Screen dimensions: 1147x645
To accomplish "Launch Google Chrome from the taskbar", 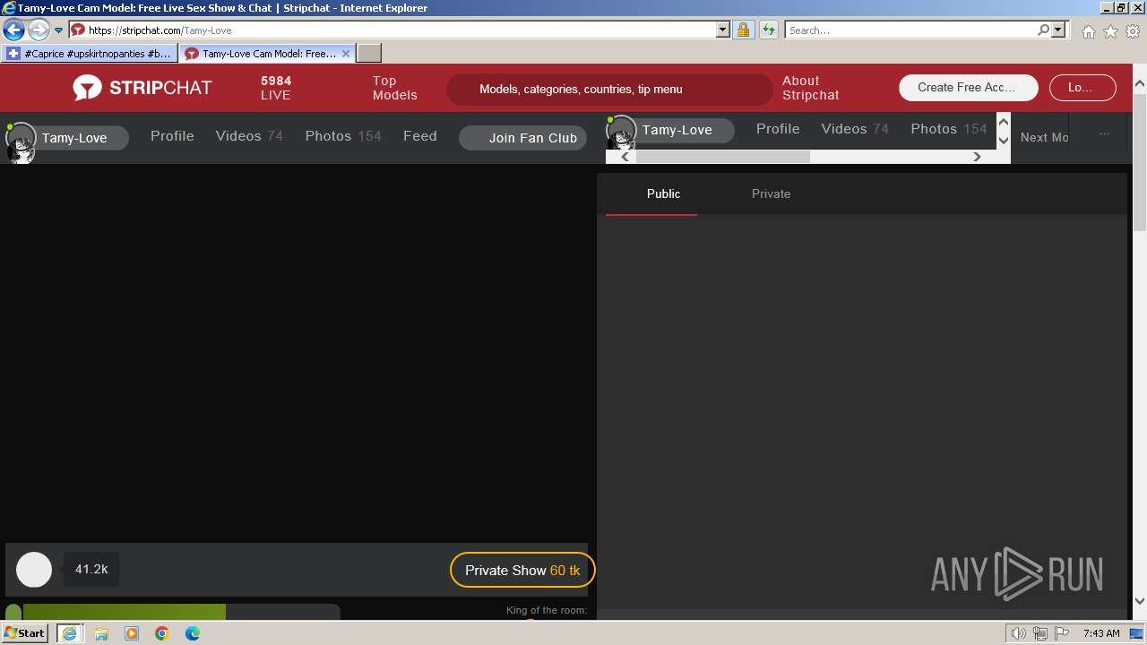I will tap(162, 633).
